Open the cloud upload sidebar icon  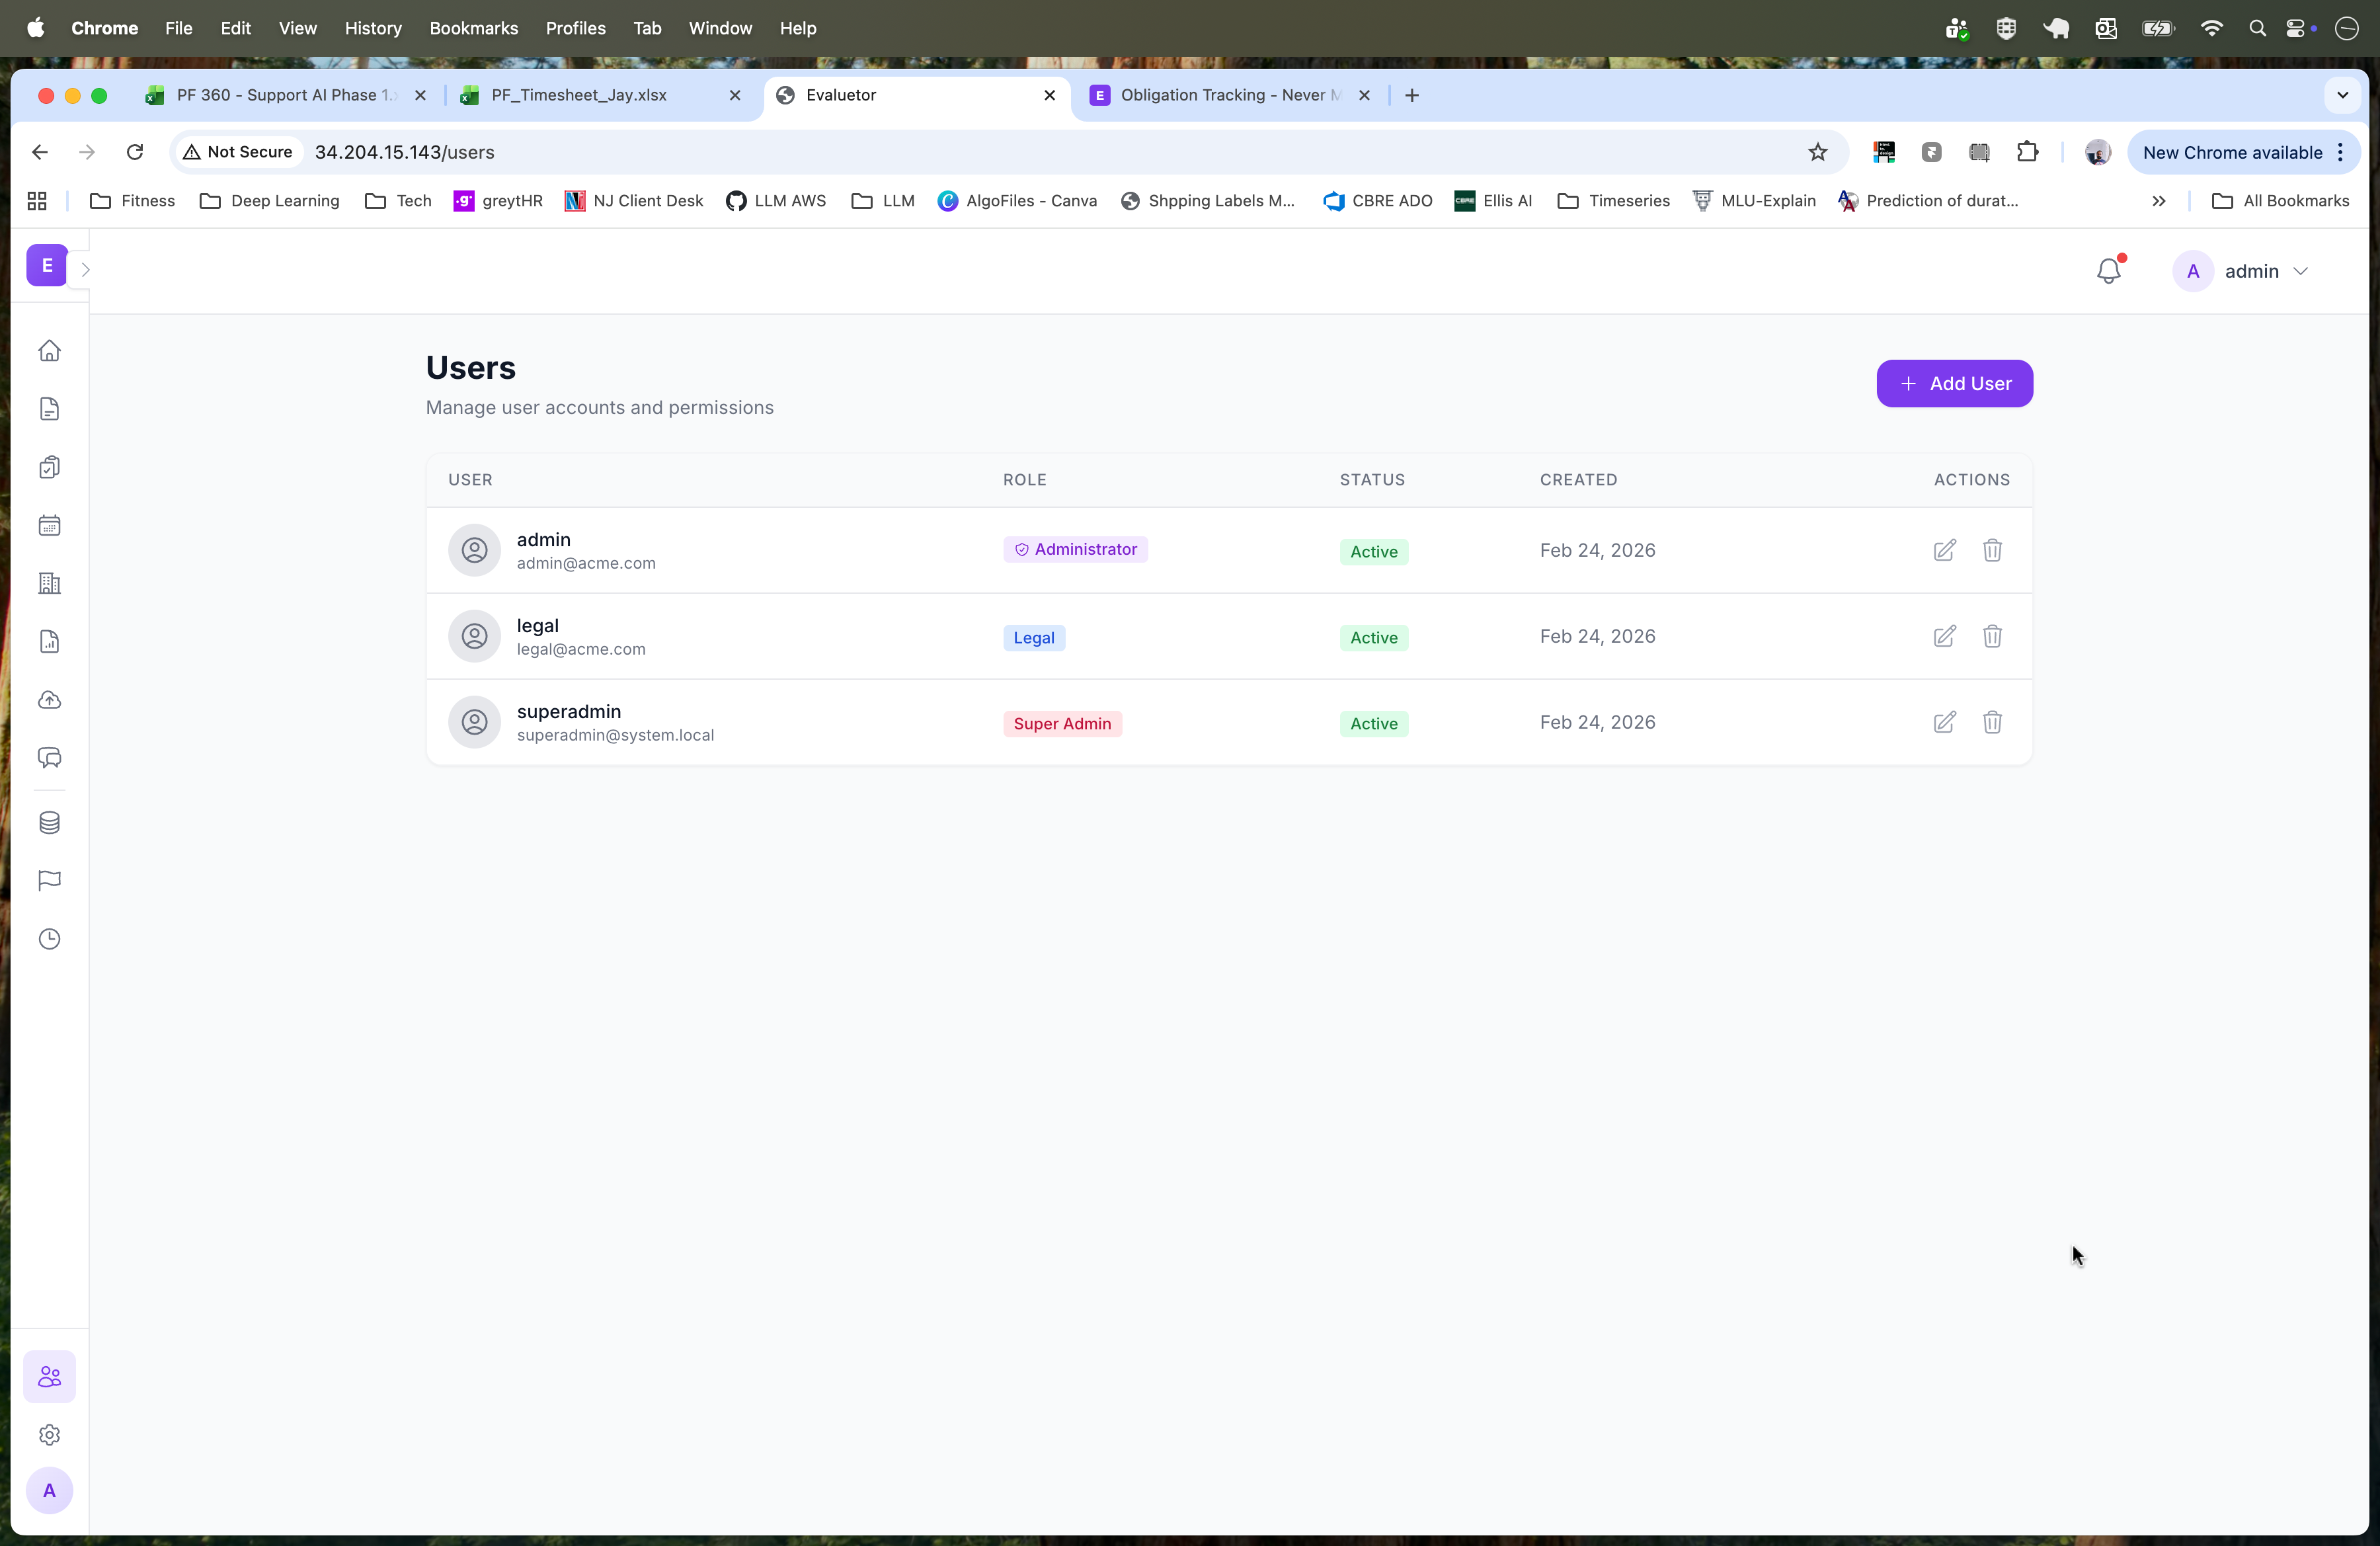pos(50,699)
